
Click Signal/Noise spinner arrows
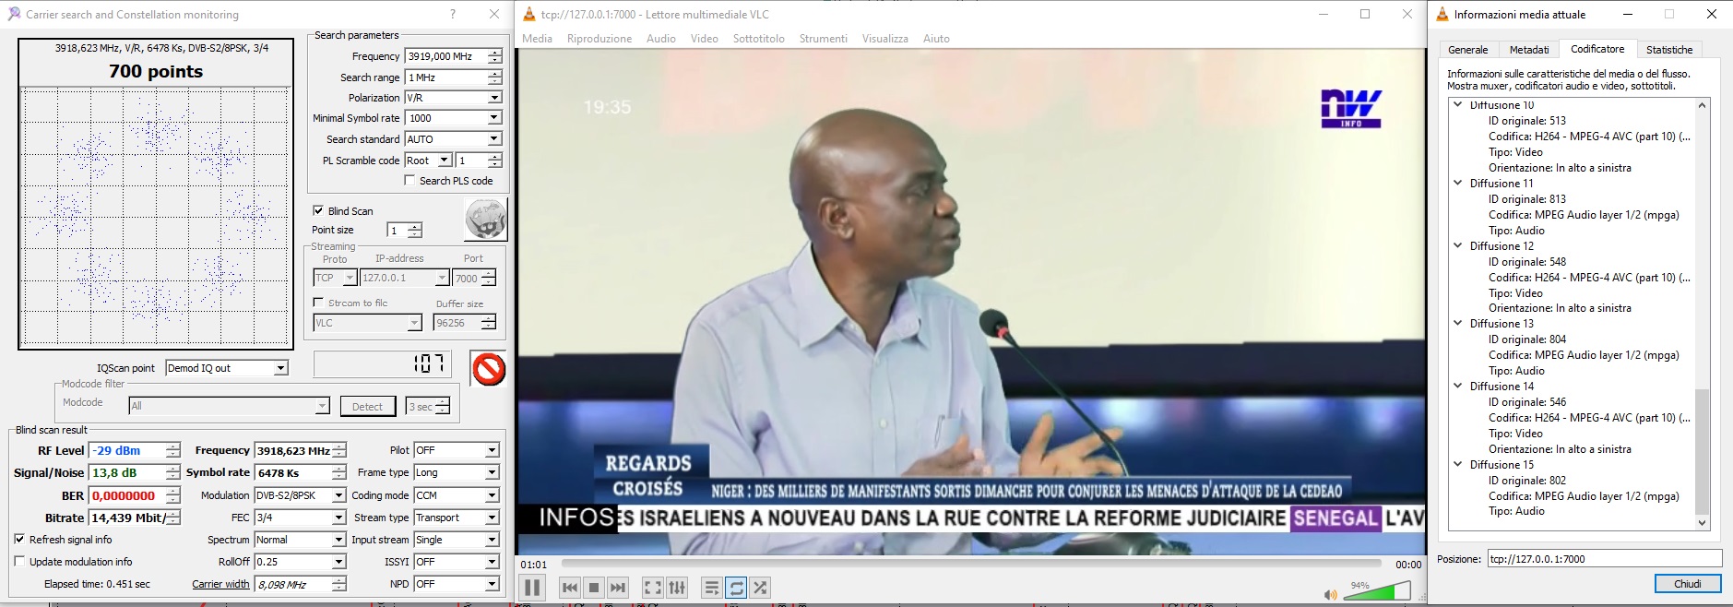click(172, 472)
